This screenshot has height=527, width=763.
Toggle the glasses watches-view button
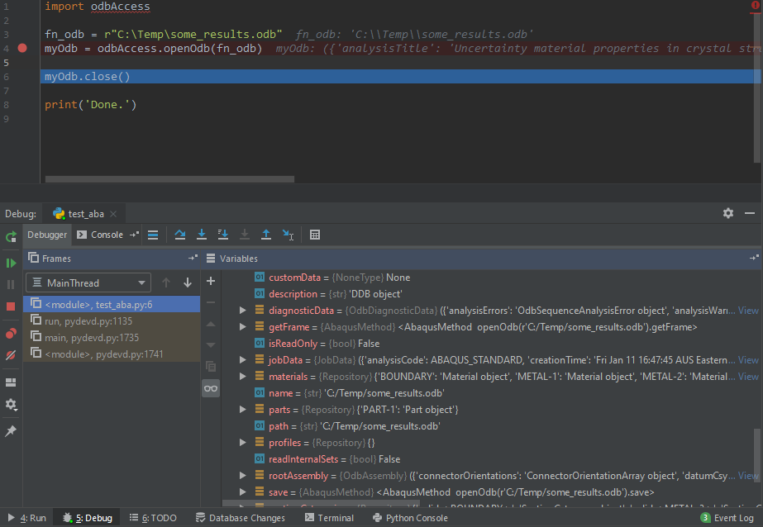click(x=211, y=388)
